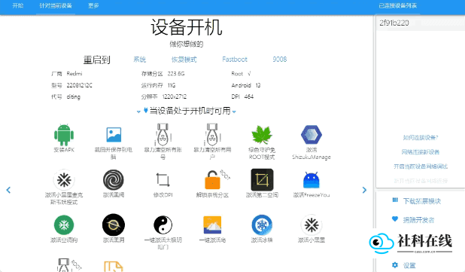Go to previous page with left arrow
The height and width of the screenshot is (272, 465).
pos(8,190)
